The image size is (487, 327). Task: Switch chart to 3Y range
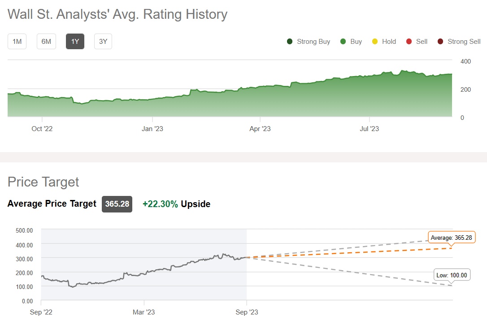[103, 42]
